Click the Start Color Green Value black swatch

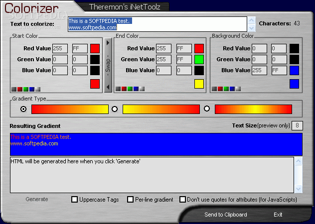tap(95, 59)
